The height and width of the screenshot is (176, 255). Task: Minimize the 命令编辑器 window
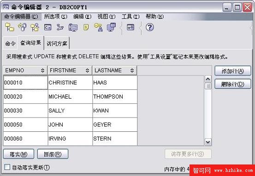pos(227,7)
